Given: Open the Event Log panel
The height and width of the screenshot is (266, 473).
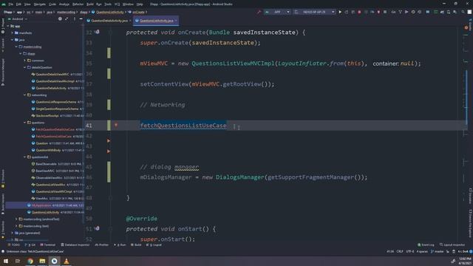Looking at the screenshot, I should pos(426,245).
